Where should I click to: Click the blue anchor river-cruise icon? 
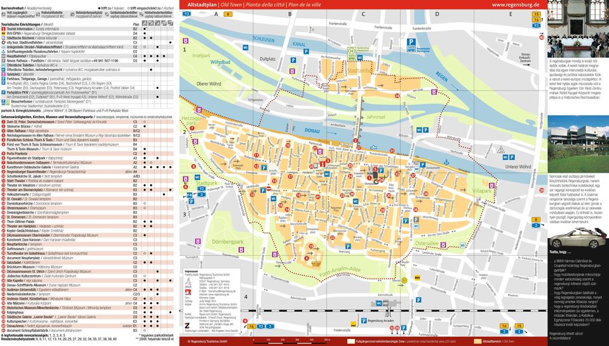(446, 162)
